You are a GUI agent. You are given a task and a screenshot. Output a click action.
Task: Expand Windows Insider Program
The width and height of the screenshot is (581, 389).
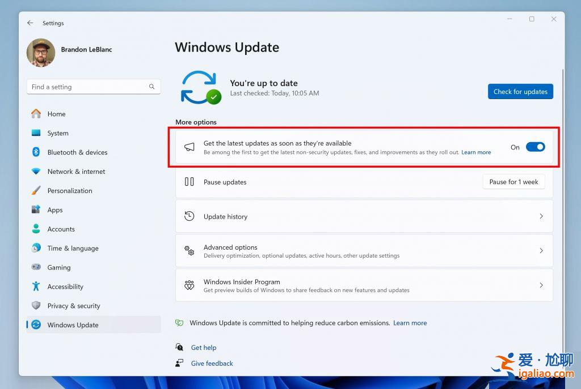point(364,285)
